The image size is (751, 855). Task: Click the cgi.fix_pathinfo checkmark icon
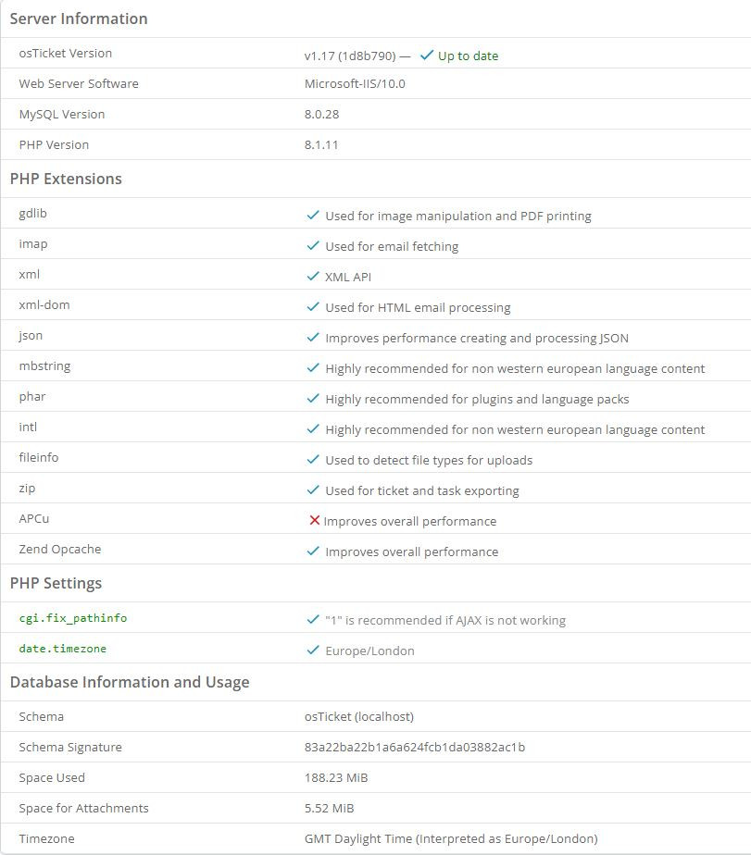tap(313, 620)
